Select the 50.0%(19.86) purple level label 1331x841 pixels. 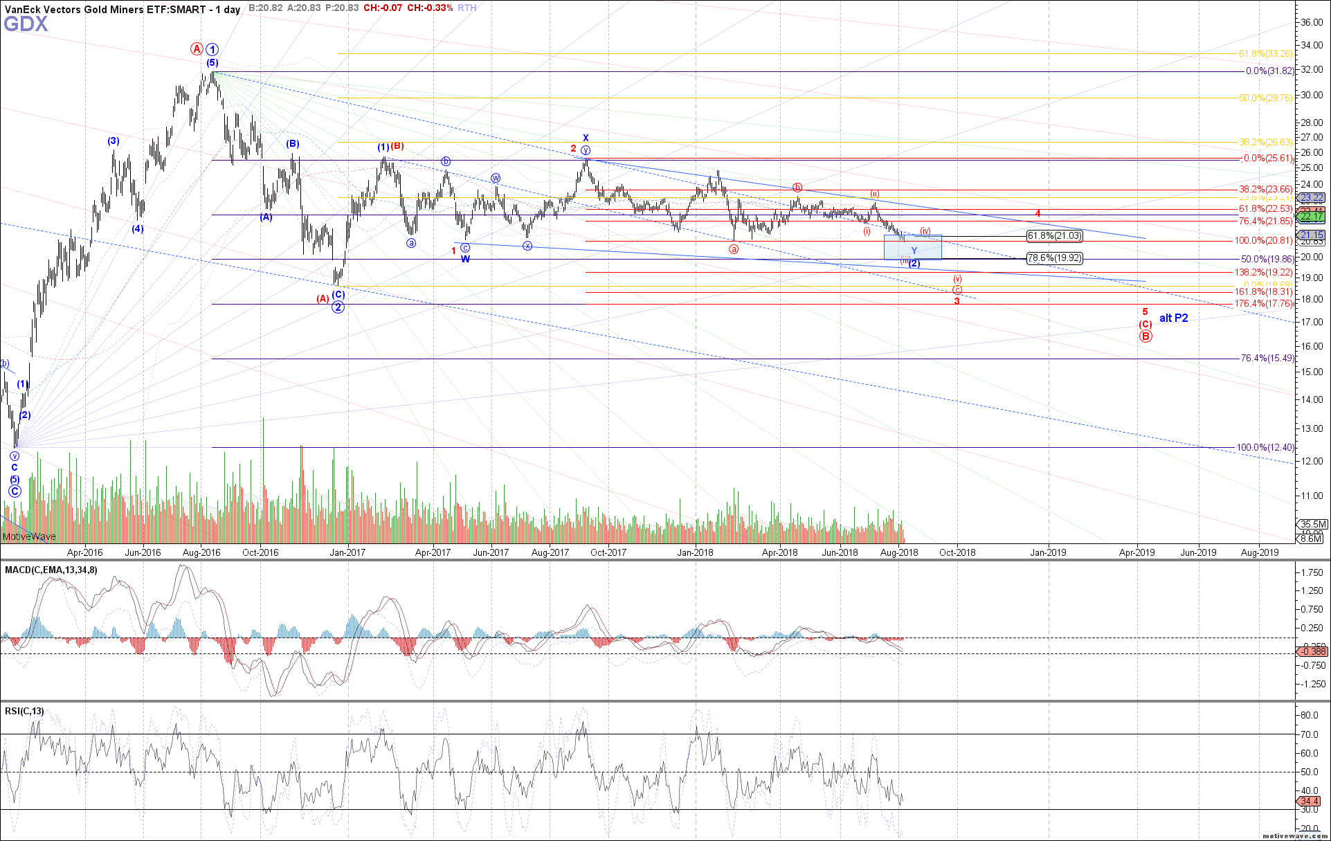tap(1267, 260)
